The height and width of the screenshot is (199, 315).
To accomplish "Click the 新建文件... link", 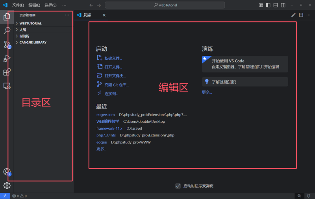I will tap(113, 58).
